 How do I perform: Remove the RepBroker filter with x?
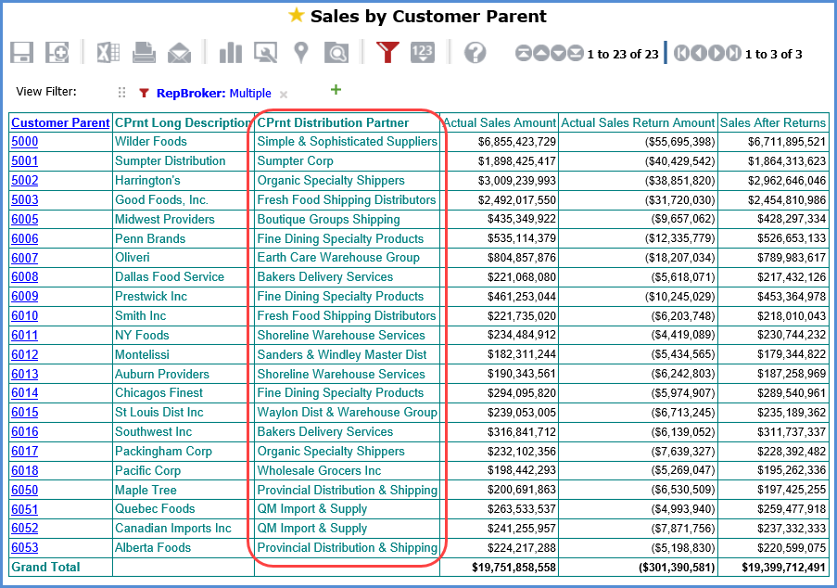tap(284, 94)
